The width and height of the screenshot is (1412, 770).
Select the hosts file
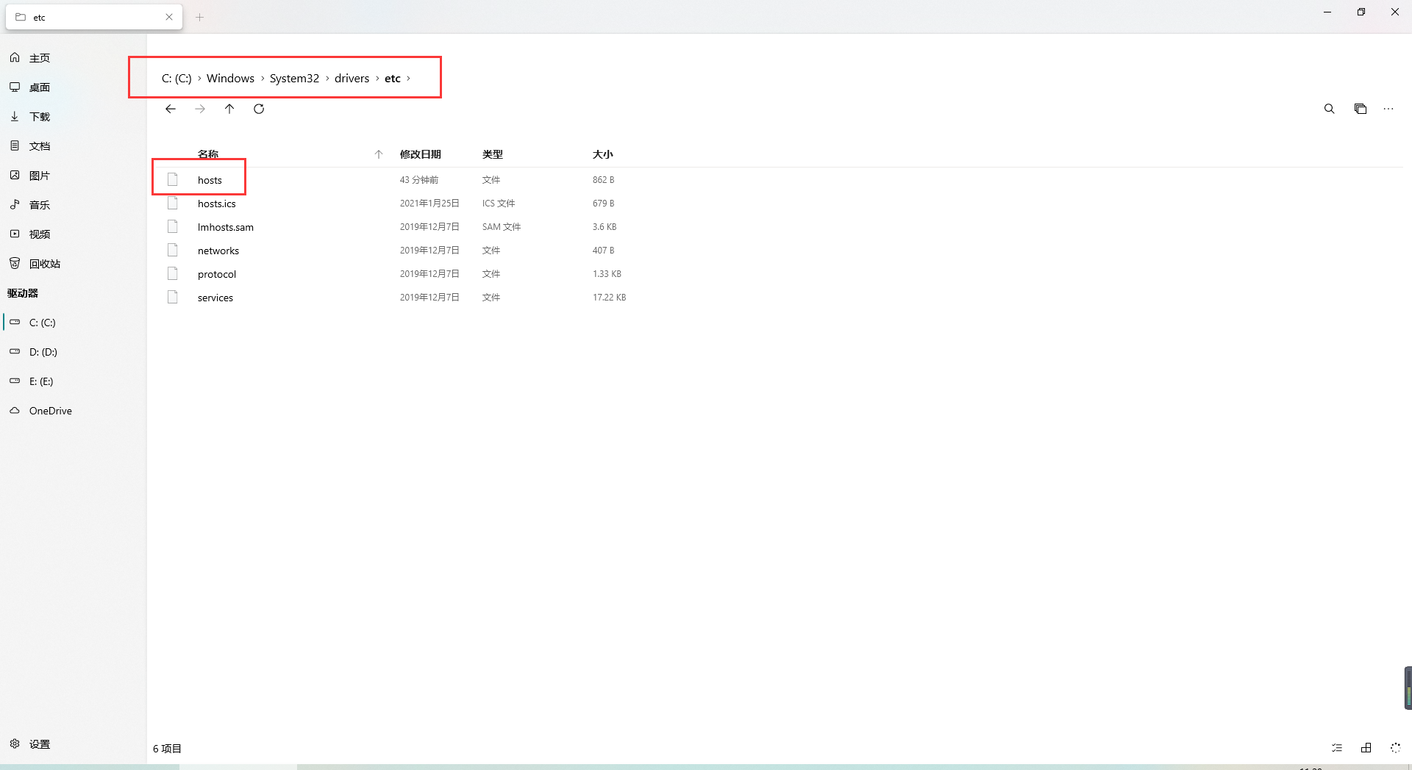(x=210, y=180)
